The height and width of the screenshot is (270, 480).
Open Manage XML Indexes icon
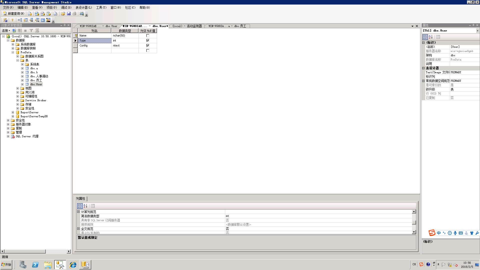click(37, 20)
